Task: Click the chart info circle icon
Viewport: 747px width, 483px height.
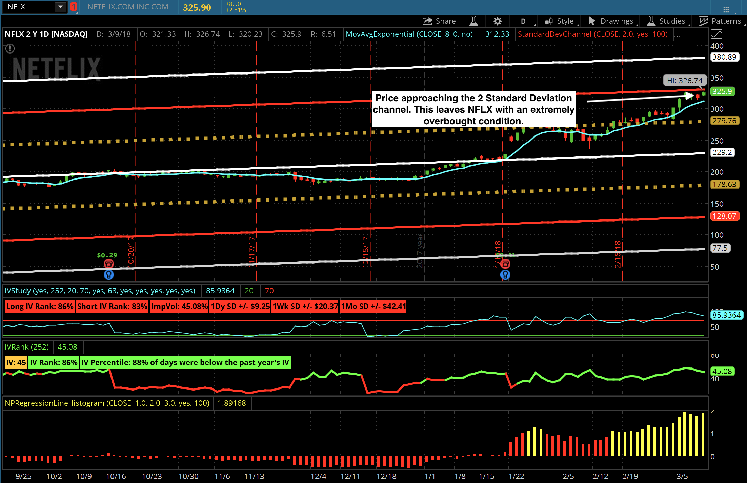Action: pyautogui.click(x=10, y=49)
